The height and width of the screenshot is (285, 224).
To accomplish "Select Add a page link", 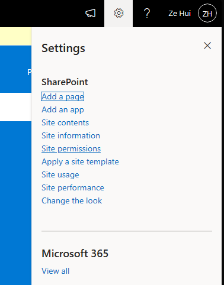I will [x=63, y=96].
